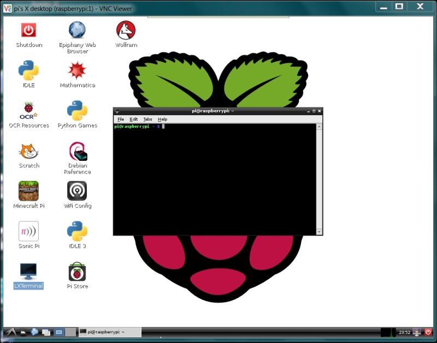
Task: Select the LXTerminal desktop icon
Action: (28, 271)
